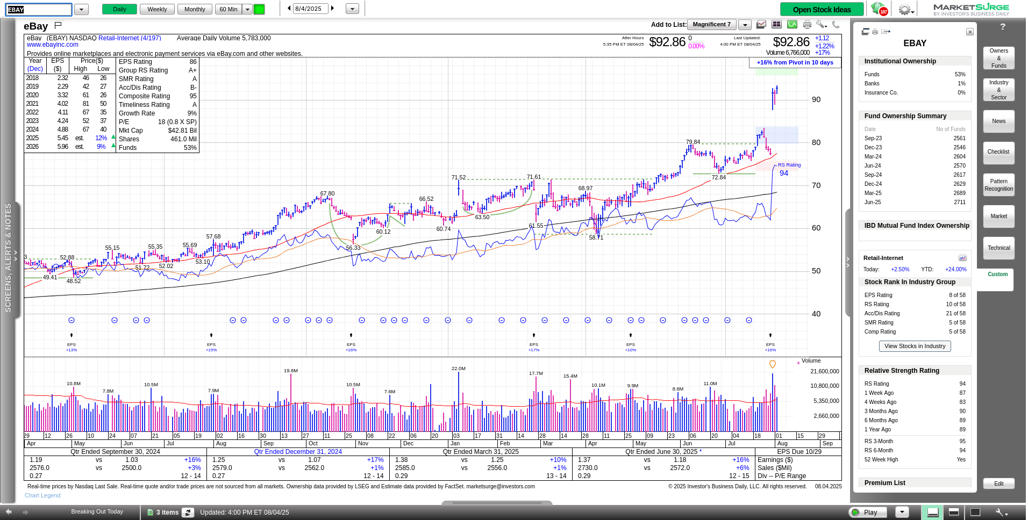The width and height of the screenshot is (1028, 520).
Task: Collapse the right panel with chevron handle
Action: (x=848, y=262)
